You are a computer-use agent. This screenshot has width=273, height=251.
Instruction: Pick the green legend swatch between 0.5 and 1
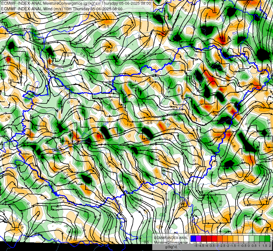257,238
